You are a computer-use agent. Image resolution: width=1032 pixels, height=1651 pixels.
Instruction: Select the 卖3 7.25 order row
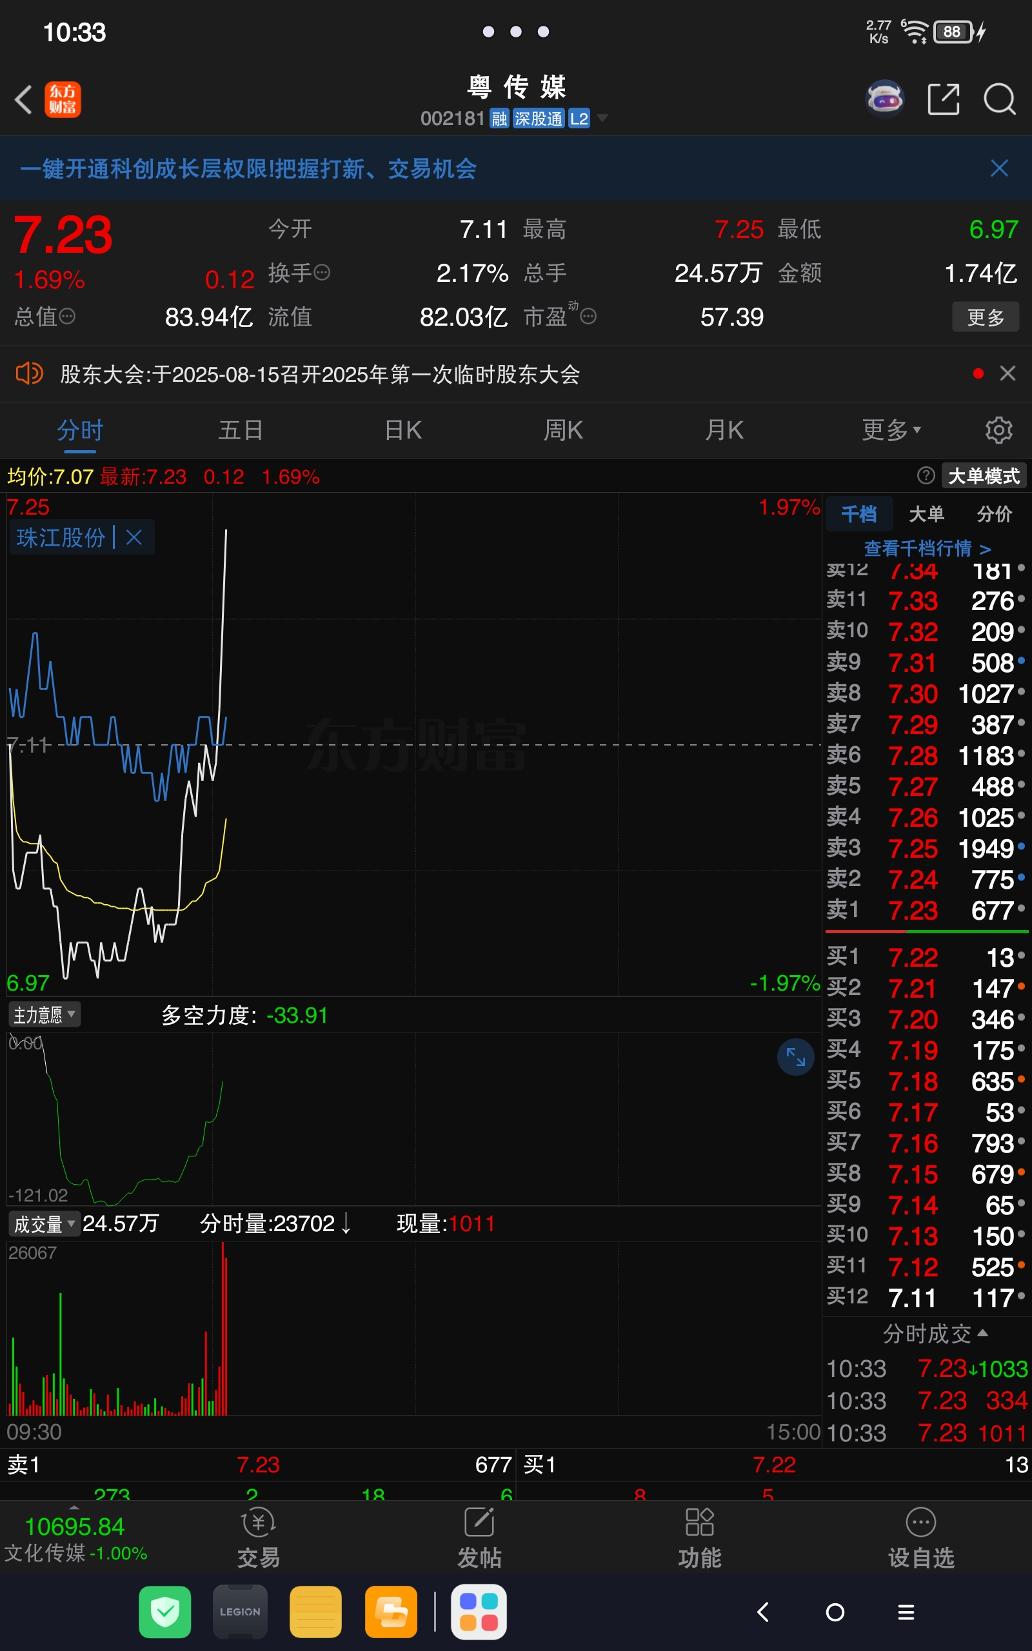coord(926,848)
